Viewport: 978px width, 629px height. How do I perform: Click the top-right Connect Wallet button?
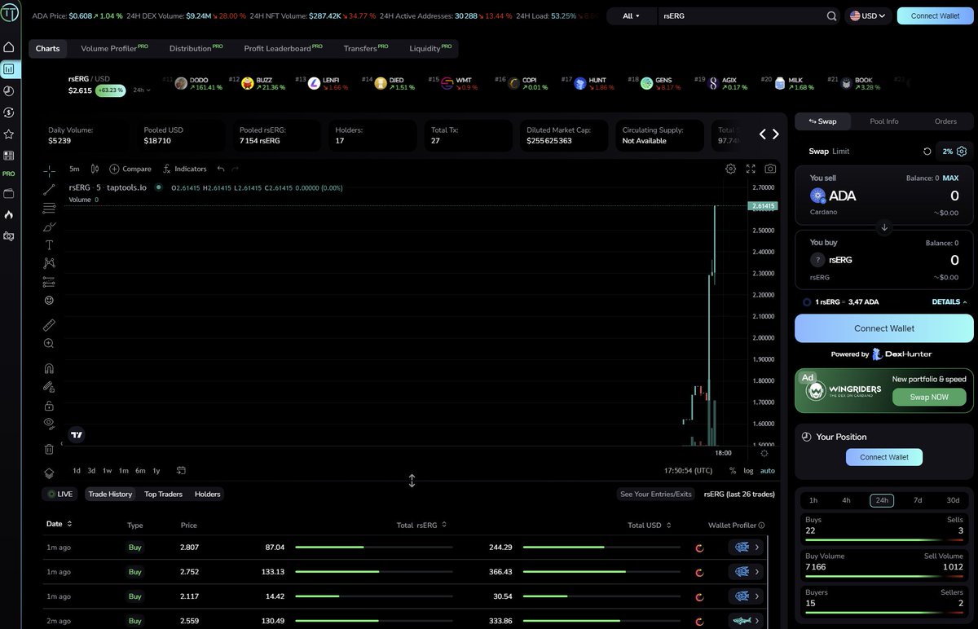pos(935,15)
